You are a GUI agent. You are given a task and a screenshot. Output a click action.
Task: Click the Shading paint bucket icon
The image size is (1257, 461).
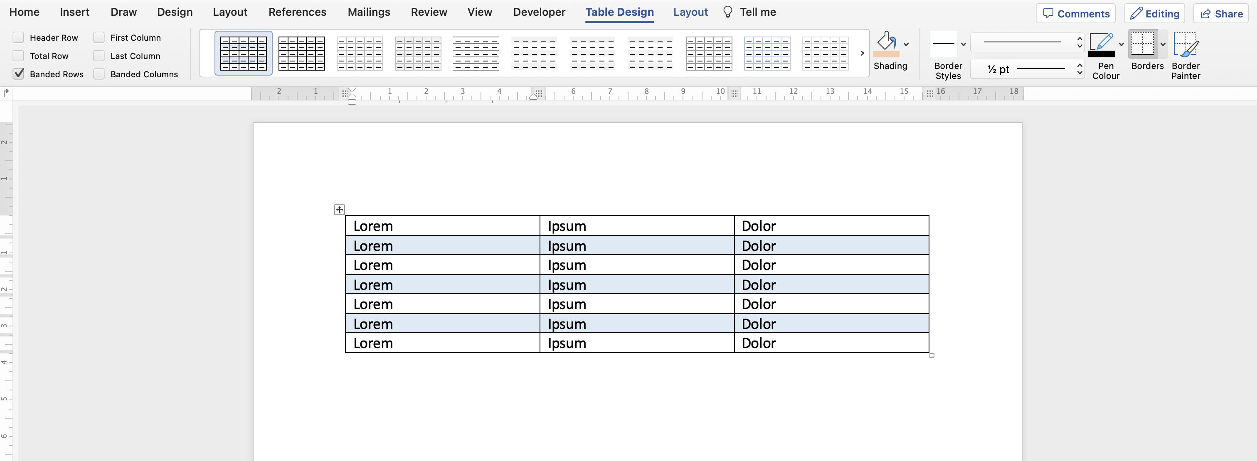[886, 41]
